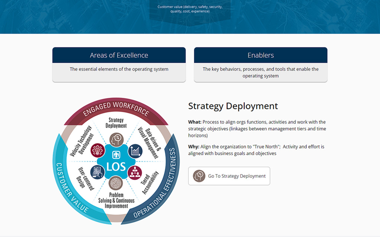Click the "Velocity Technology Development" wheel label
The width and height of the screenshot is (380, 237).
pos(81,141)
